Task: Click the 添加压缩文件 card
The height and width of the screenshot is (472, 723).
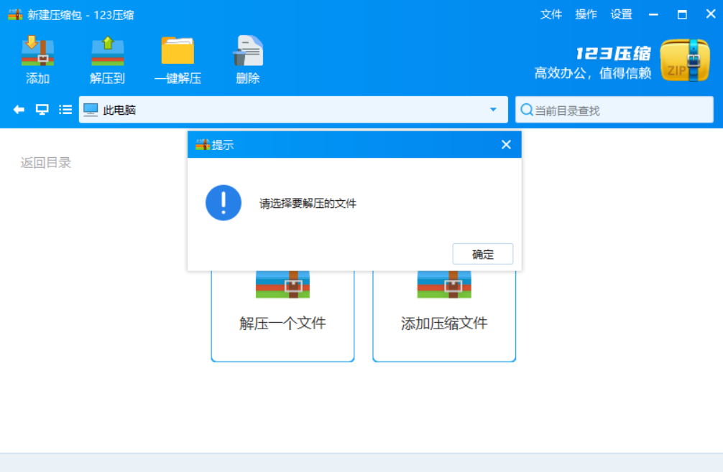Action: (443, 324)
